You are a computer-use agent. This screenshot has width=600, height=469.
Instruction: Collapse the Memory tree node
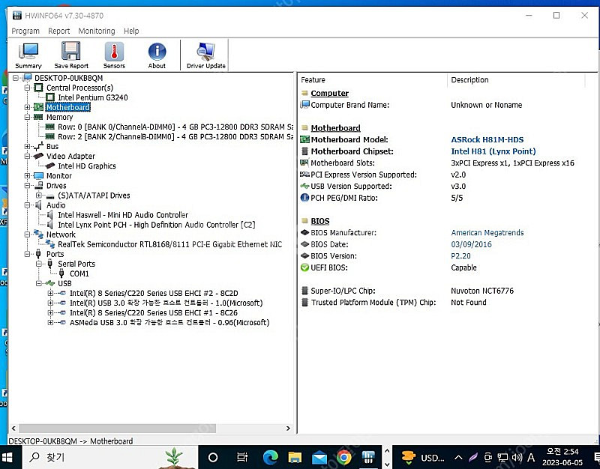(x=27, y=117)
